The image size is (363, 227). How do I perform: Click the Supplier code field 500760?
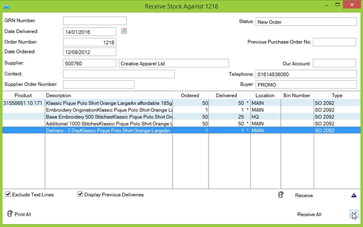point(89,63)
